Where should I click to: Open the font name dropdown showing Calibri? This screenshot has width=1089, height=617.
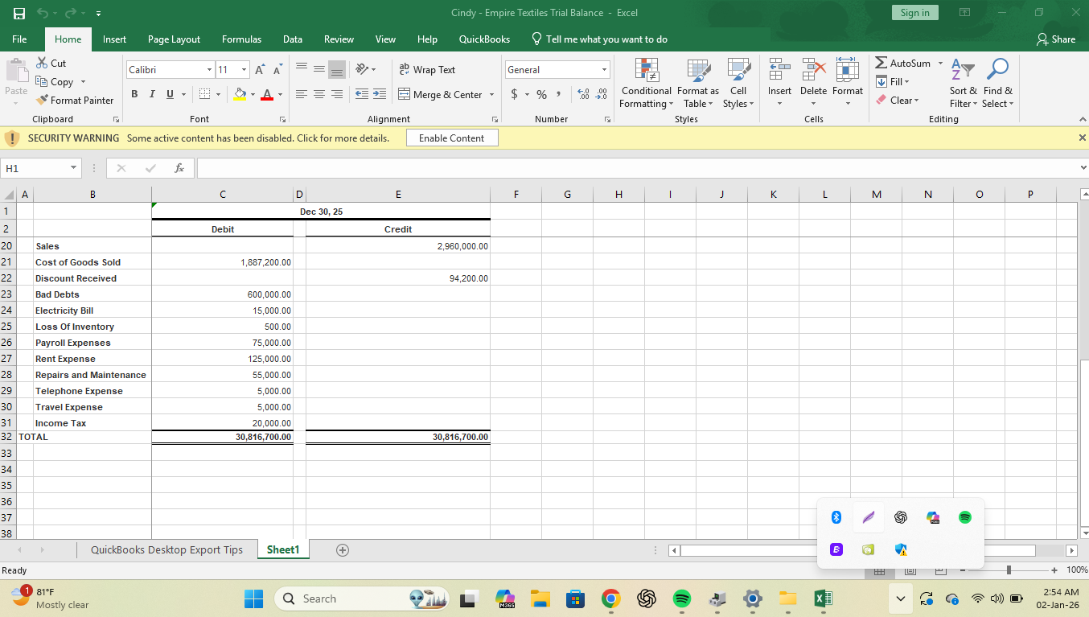click(x=210, y=70)
